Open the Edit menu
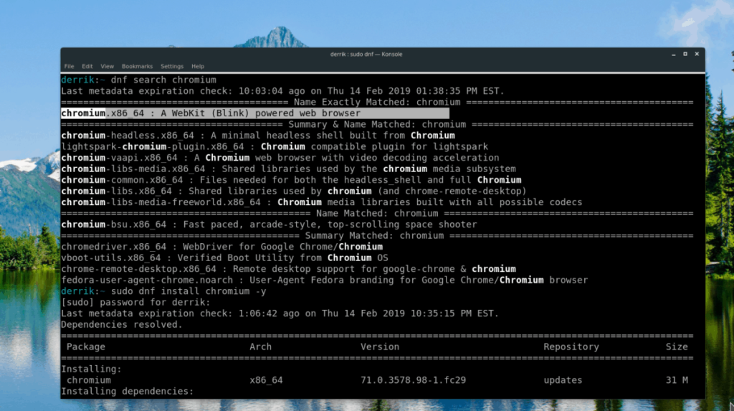The image size is (734, 411). pyautogui.click(x=87, y=67)
